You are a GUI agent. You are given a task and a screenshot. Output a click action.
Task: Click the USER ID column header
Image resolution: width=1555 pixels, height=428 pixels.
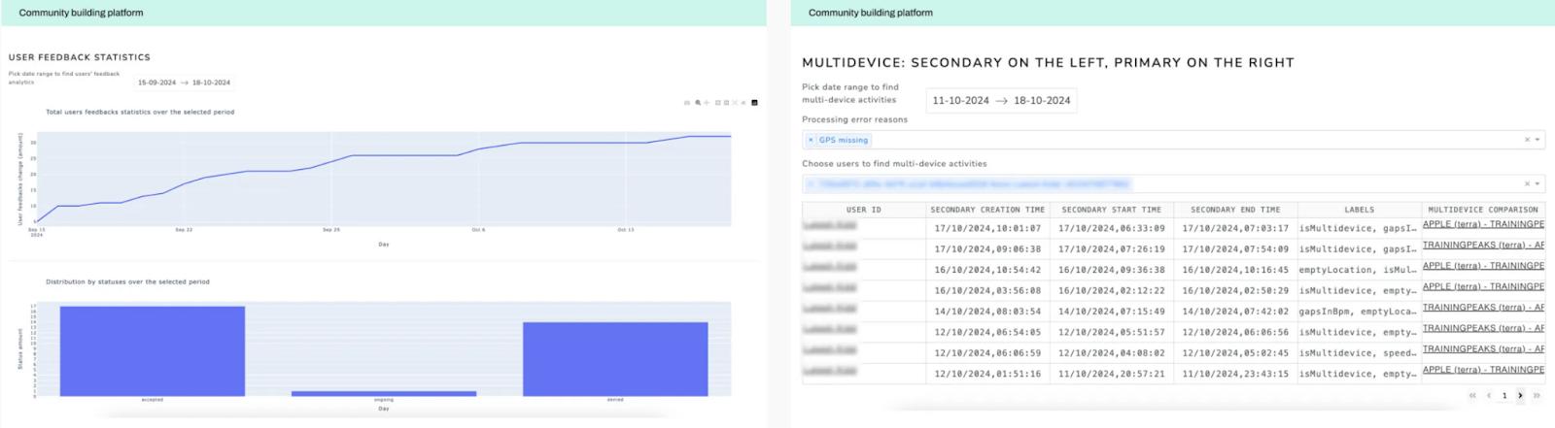[863, 210]
